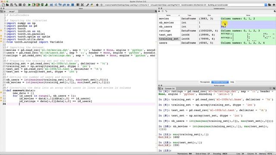Image resolution: width=276 pixels, height=155 pixels.
Task: Select the Console 1/A tab
Action: [x=169, y=89]
